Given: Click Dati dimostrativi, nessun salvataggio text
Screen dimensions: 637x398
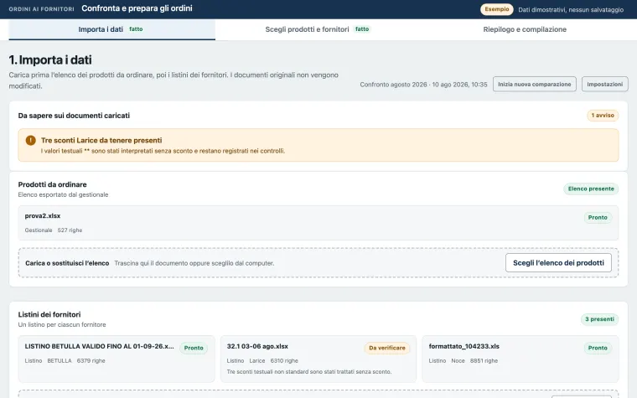Looking at the screenshot, I should [571, 10].
